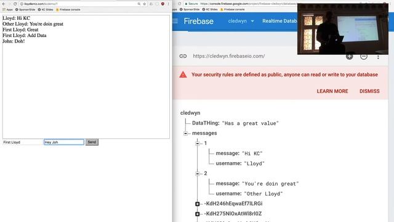394x222 pixels.
Task: Click the plus icon to expand all nodes
Action: (349, 56)
